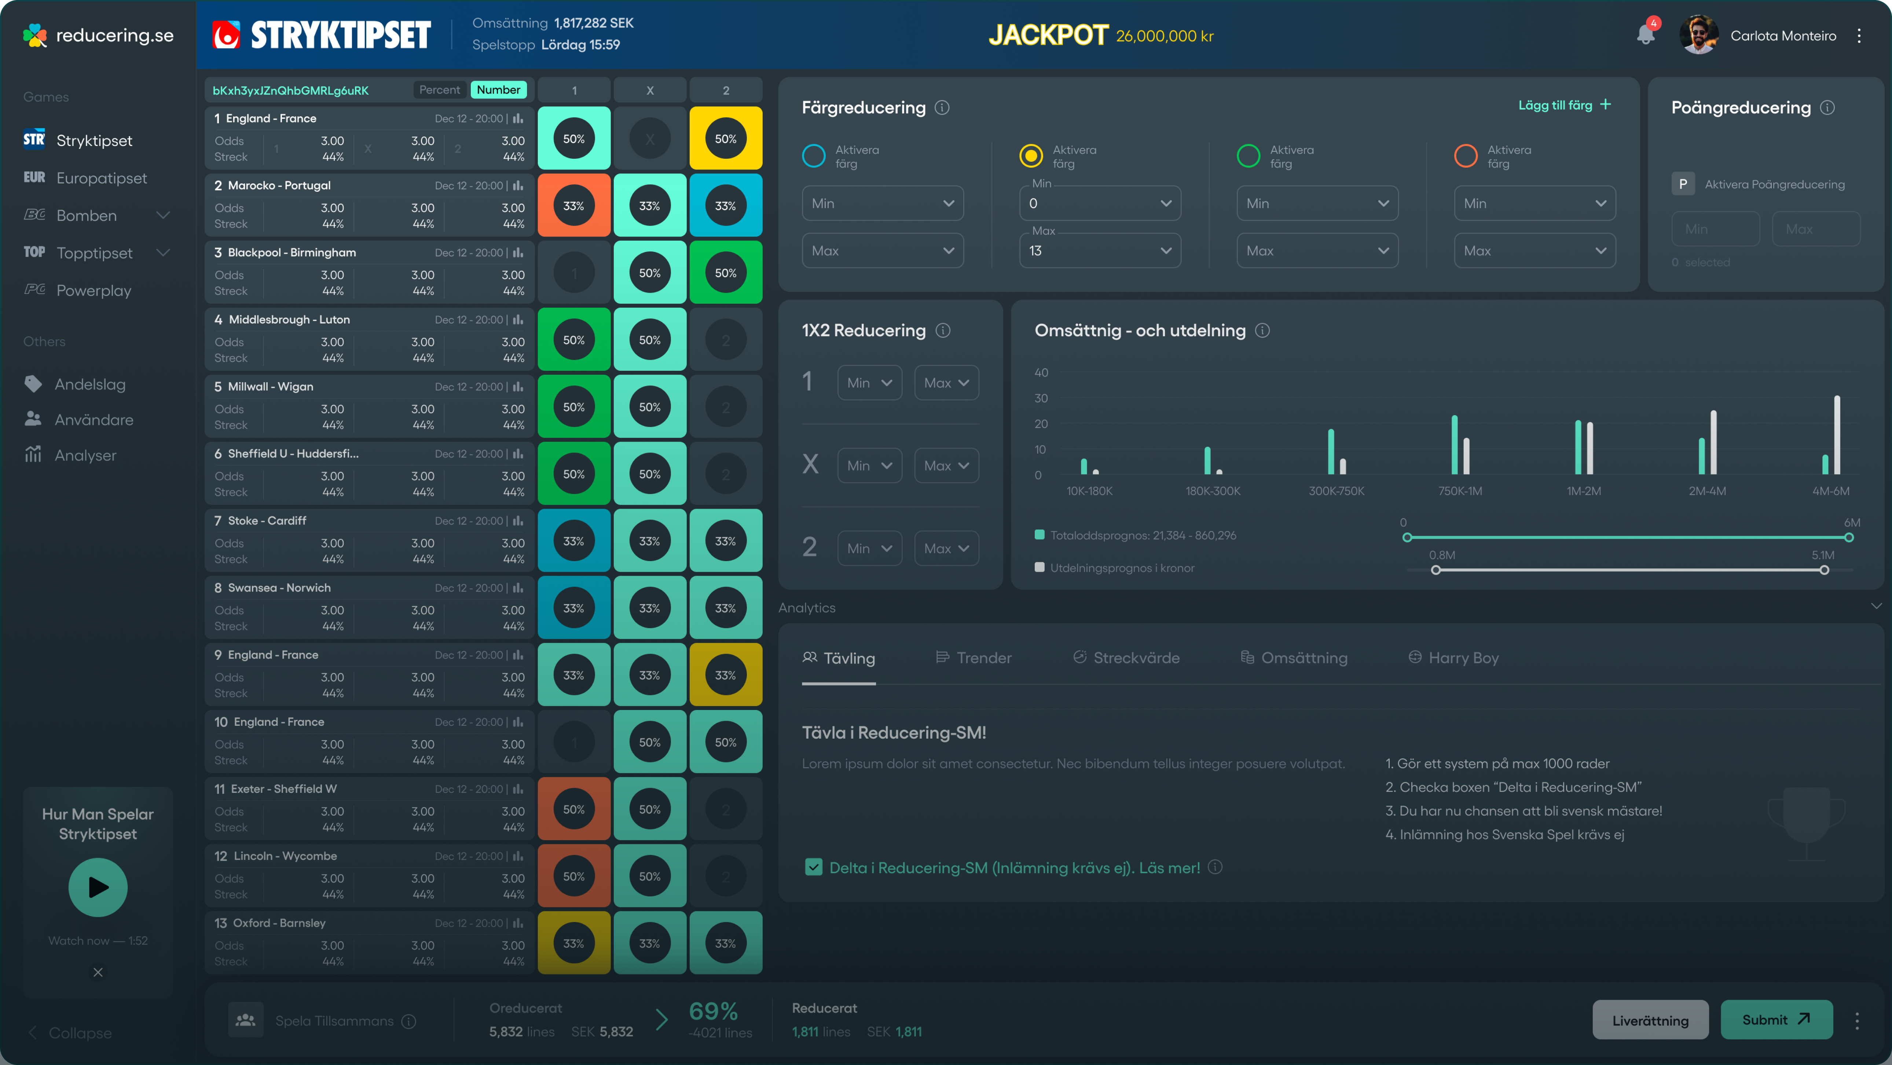Click the Färgreducering info icon
The height and width of the screenshot is (1065, 1892).
(x=942, y=108)
